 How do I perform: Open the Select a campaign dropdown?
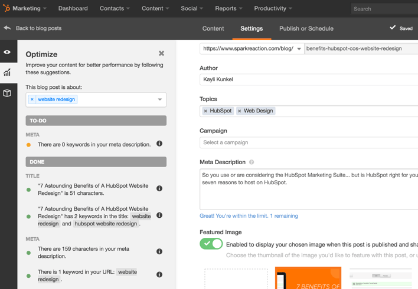coord(308,142)
